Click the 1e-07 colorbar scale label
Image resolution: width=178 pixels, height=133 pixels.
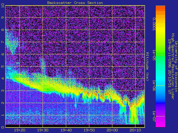(x=154, y=116)
